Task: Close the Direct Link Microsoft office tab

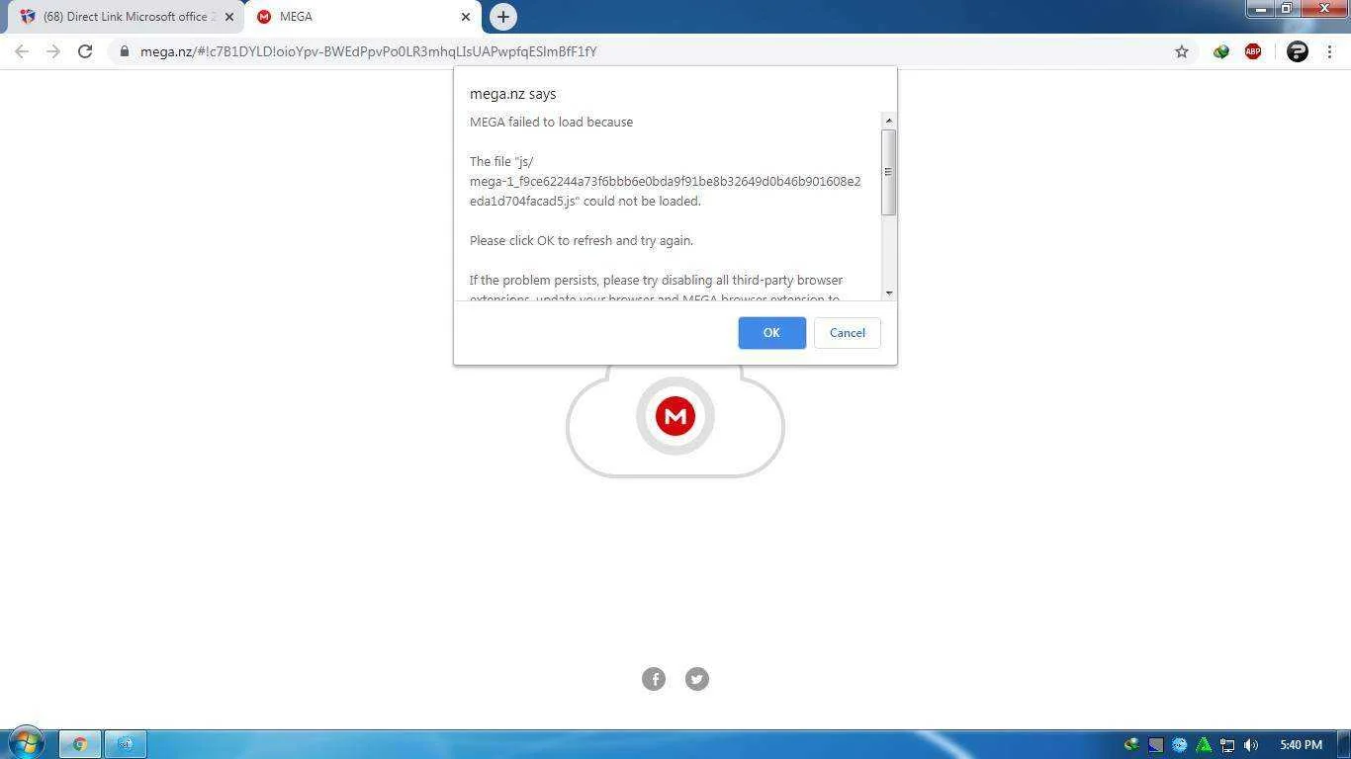Action: 229,17
